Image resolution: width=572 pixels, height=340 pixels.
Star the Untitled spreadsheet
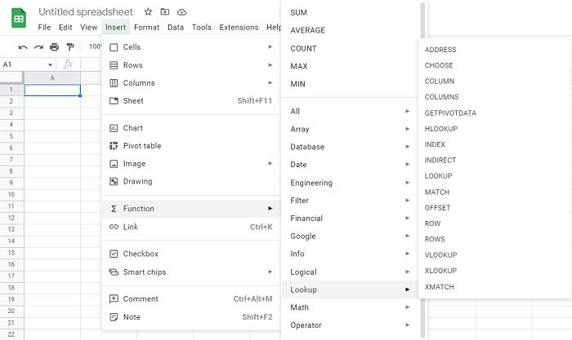pyautogui.click(x=148, y=11)
